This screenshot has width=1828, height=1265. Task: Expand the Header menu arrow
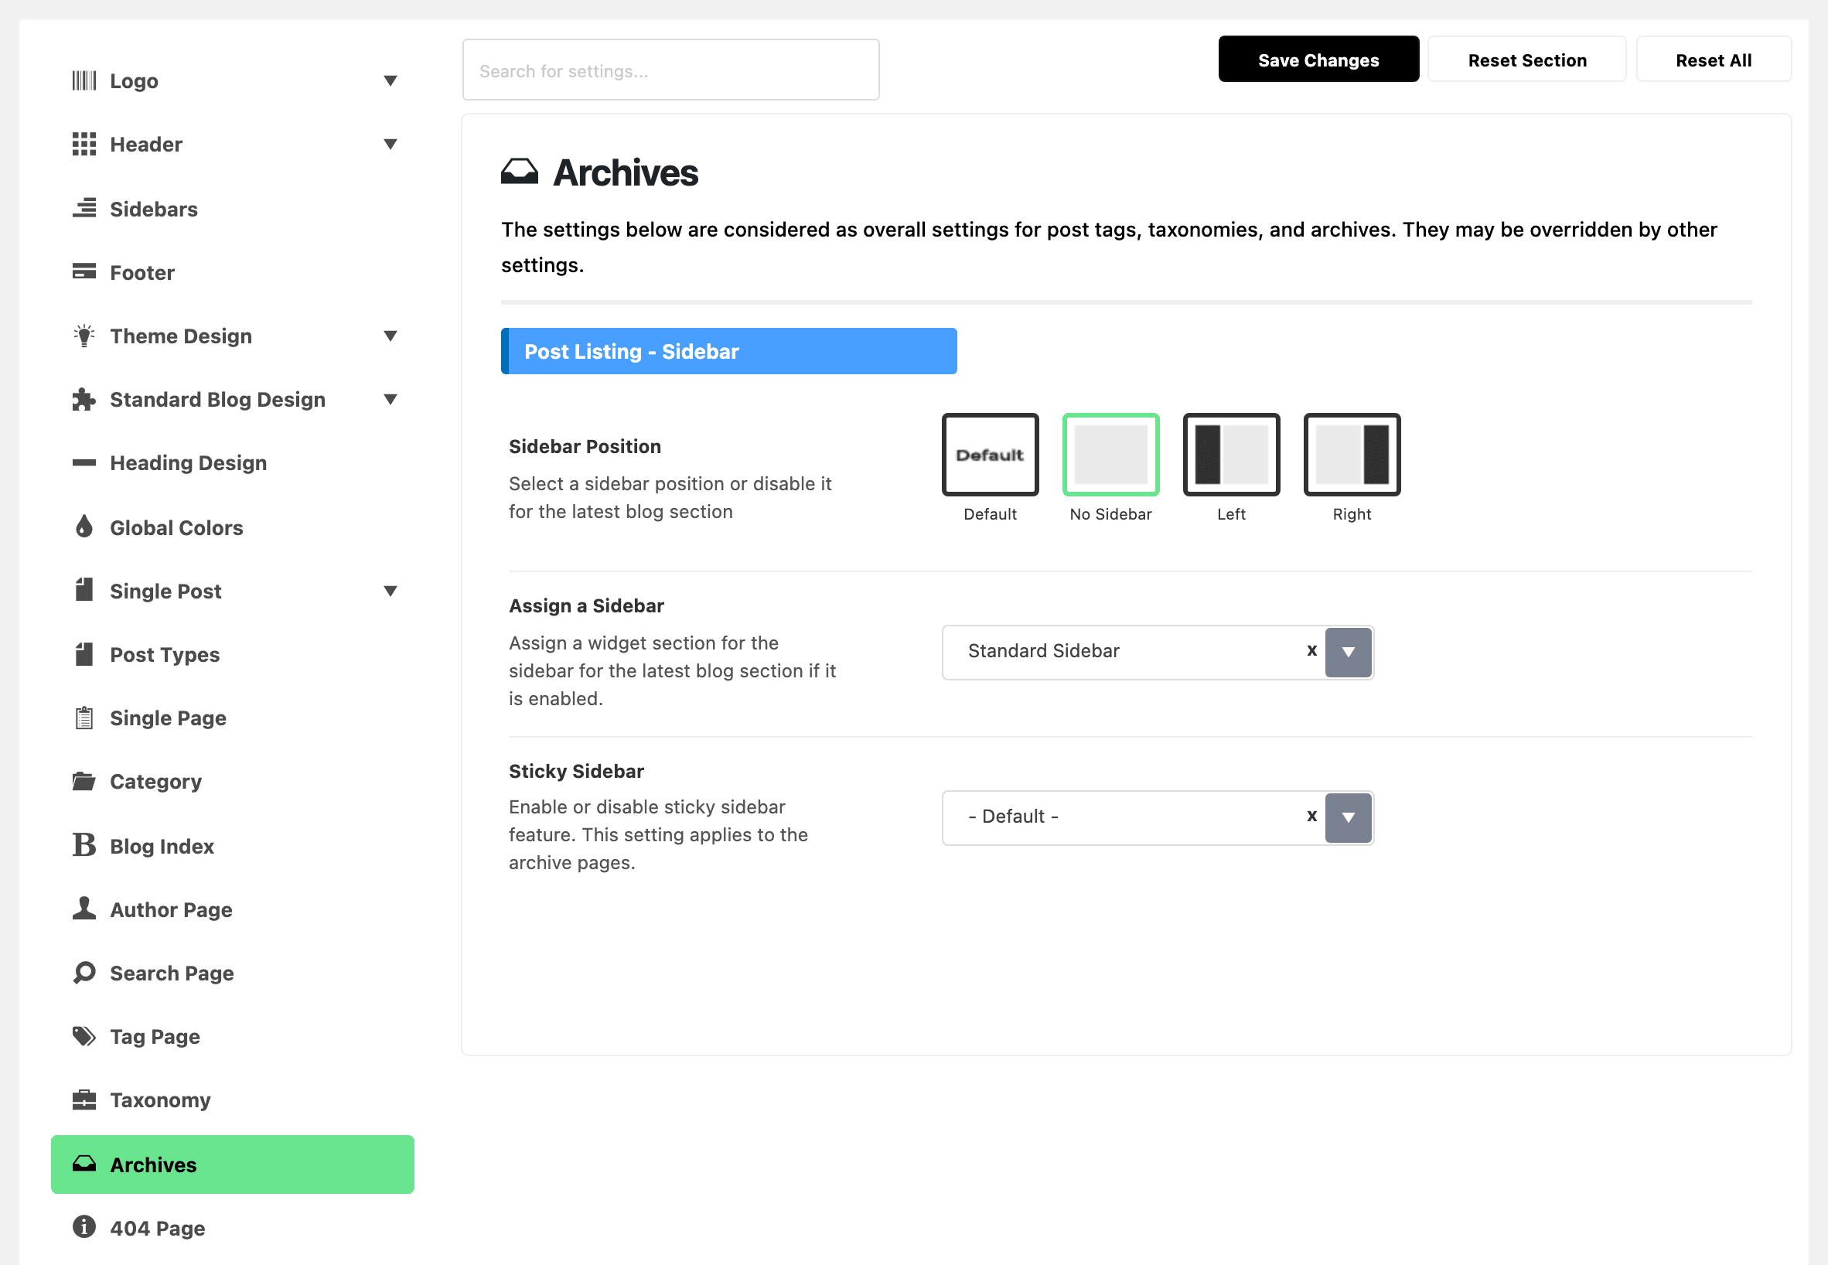[x=390, y=145]
